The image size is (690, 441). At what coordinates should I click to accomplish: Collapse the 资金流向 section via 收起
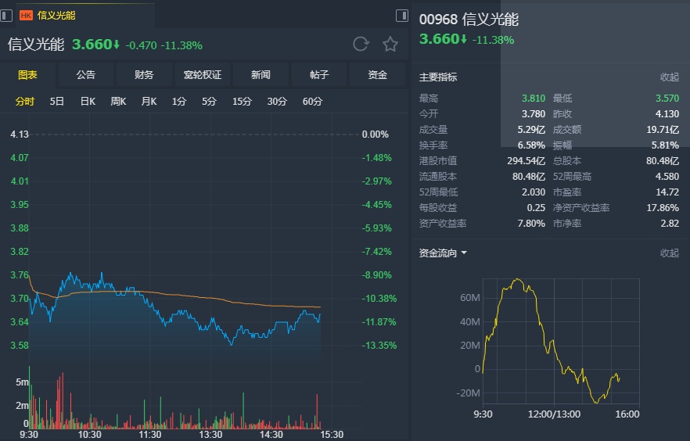coord(670,253)
